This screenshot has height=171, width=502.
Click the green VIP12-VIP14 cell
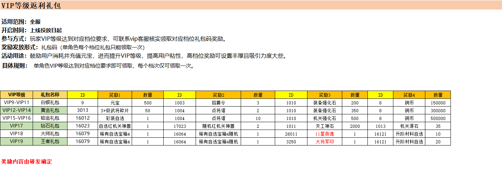coord(17,110)
